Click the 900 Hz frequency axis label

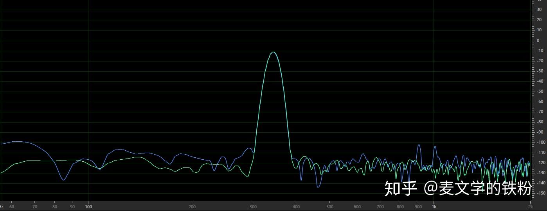coord(418,207)
